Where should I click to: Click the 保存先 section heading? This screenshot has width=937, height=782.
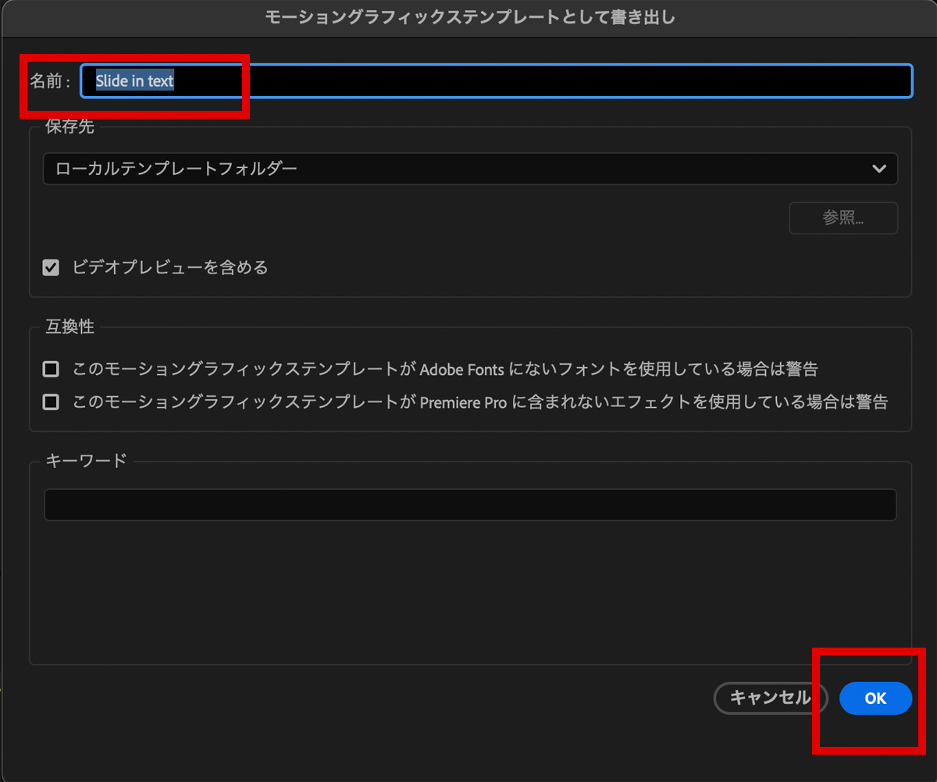(x=69, y=127)
